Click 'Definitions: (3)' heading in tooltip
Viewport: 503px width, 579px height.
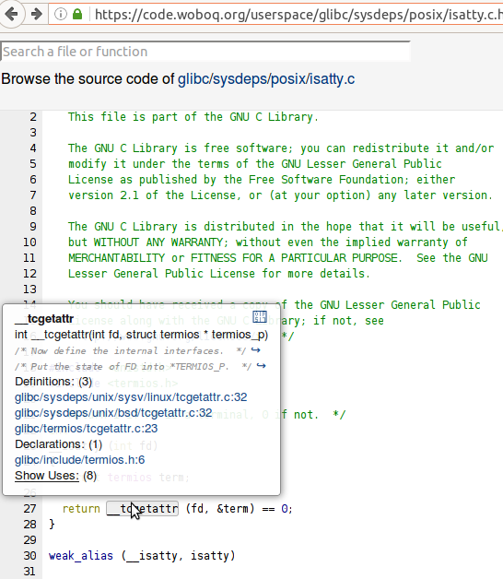coord(53,382)
